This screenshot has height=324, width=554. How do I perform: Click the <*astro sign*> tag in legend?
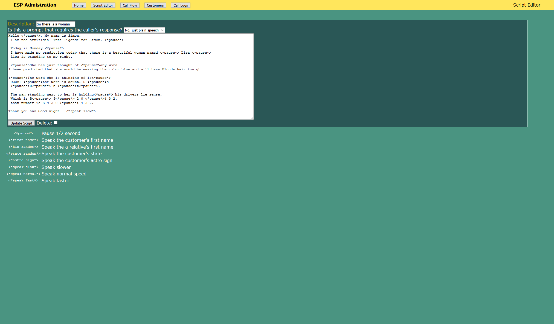click(x=24, y=160)
